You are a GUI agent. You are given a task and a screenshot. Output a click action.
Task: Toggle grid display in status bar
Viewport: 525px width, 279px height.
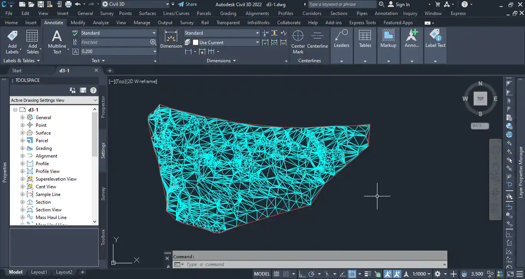(x=276, y=274)
